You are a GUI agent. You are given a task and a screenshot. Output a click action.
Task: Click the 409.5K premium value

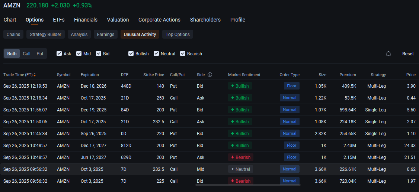[x=349, y=86]
